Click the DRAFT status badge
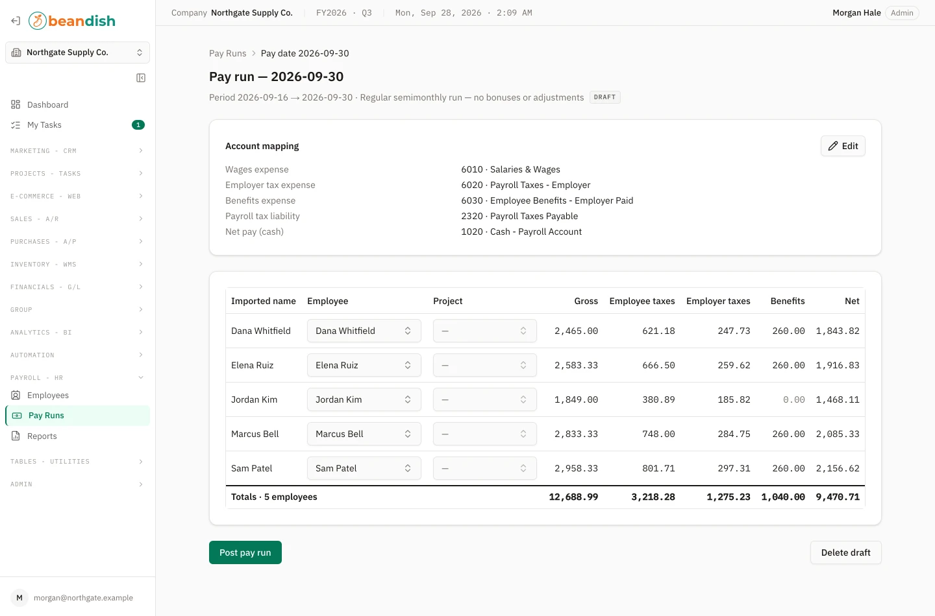Viewport: 935px width, 616px height. (605, 97)
